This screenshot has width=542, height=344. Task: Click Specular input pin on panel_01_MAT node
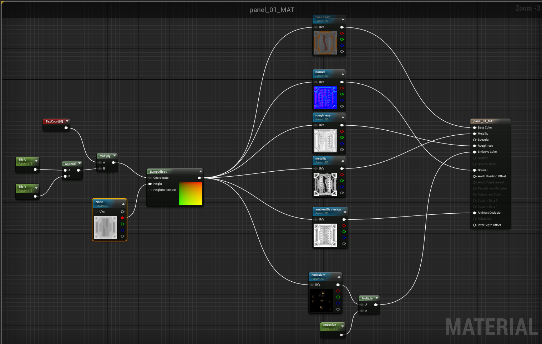pos(475,140)
